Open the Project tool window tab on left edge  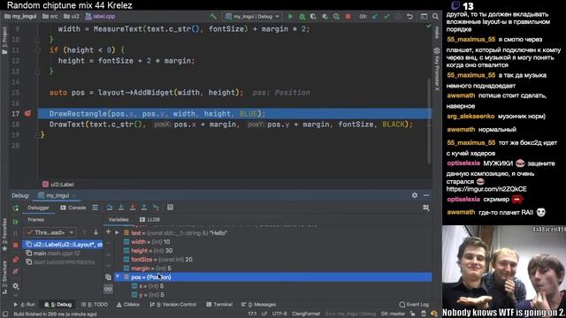coord(4,41)
